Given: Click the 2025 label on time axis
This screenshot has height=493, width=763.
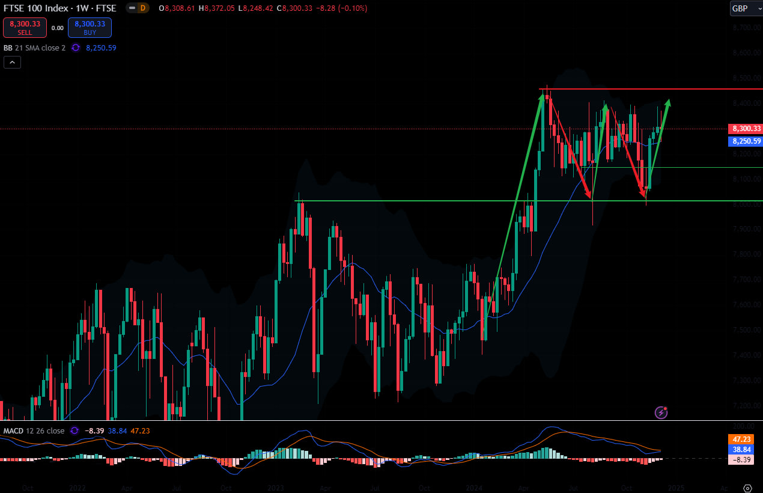Looking at the screenshot, I should point(675,488).
